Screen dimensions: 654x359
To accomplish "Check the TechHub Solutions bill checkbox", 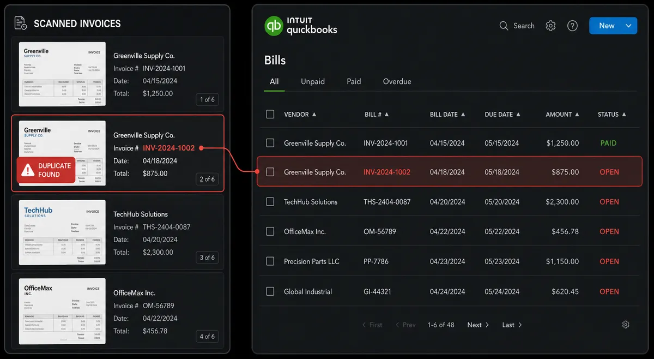I will 270,201.
